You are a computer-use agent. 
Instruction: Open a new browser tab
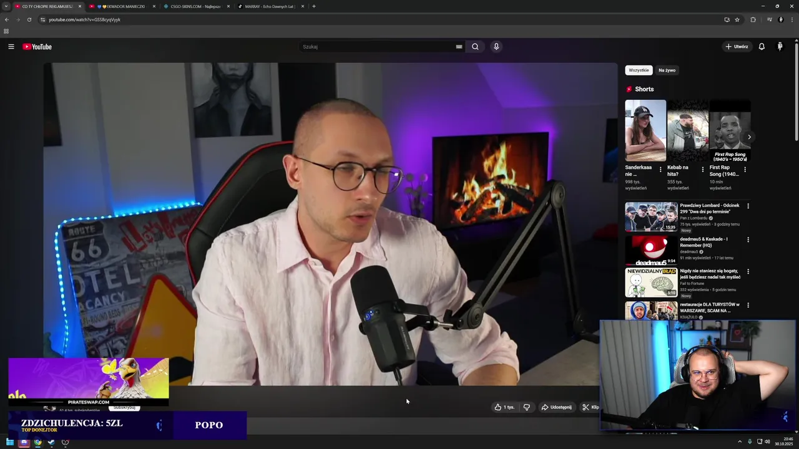(x=314, y=6)
